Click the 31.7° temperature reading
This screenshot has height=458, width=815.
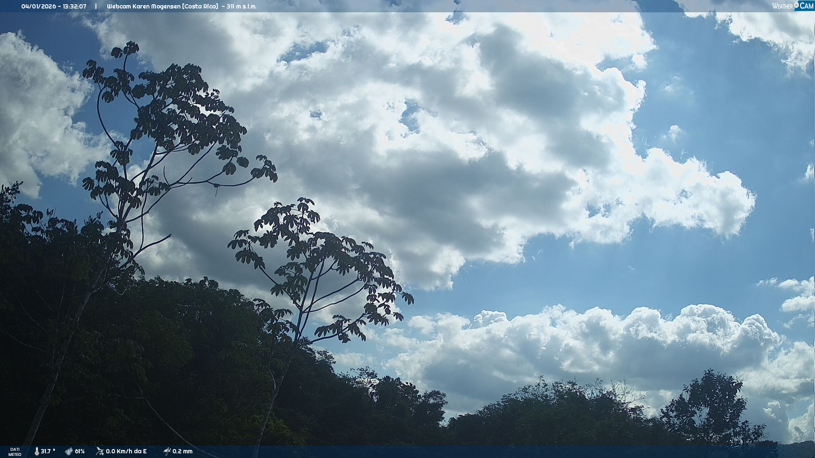point(48,451)
